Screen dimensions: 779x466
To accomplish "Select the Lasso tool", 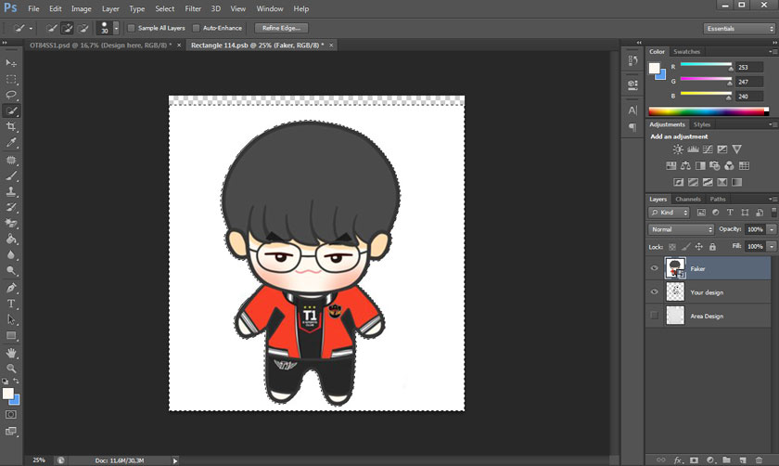I will tap(12, 95).
